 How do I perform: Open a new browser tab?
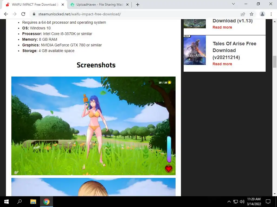(138, 5)
